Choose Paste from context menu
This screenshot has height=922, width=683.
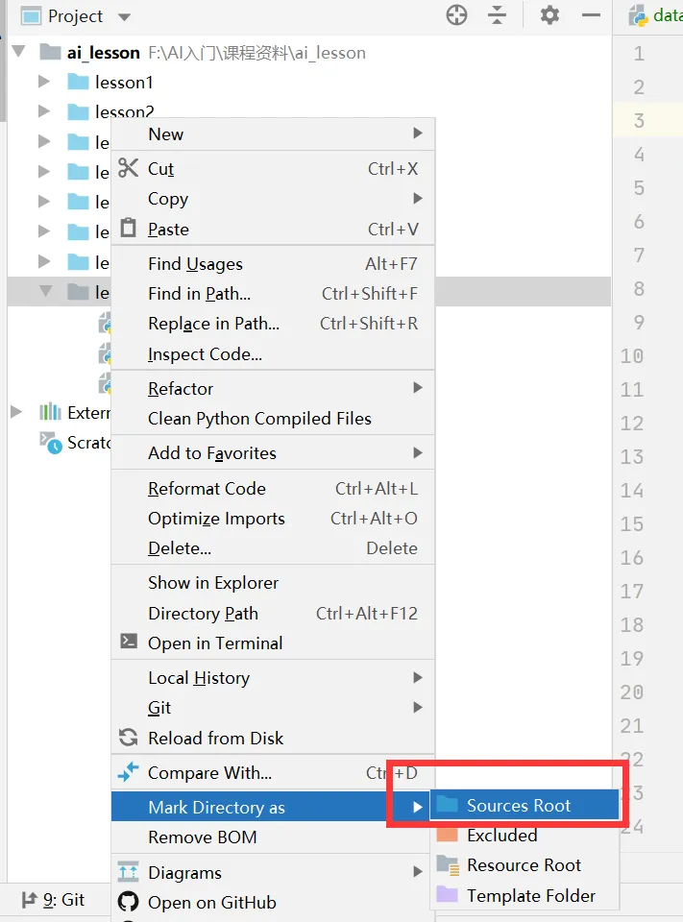click(x=273, y=229)
